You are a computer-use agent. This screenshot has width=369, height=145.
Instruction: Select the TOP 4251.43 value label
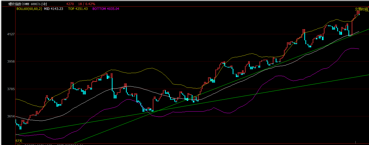(x=78, y=9)
